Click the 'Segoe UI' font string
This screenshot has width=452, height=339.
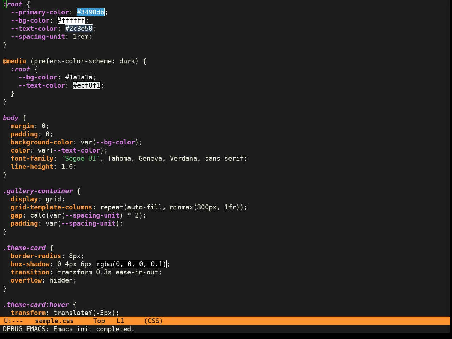[81, 159]
